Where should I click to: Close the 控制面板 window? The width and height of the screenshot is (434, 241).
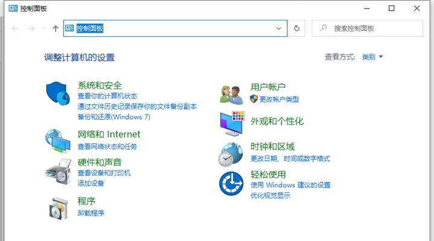417,8
